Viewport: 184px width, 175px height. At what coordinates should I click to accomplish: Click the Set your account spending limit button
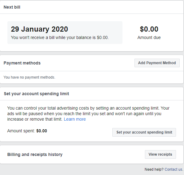click(144, 132)
